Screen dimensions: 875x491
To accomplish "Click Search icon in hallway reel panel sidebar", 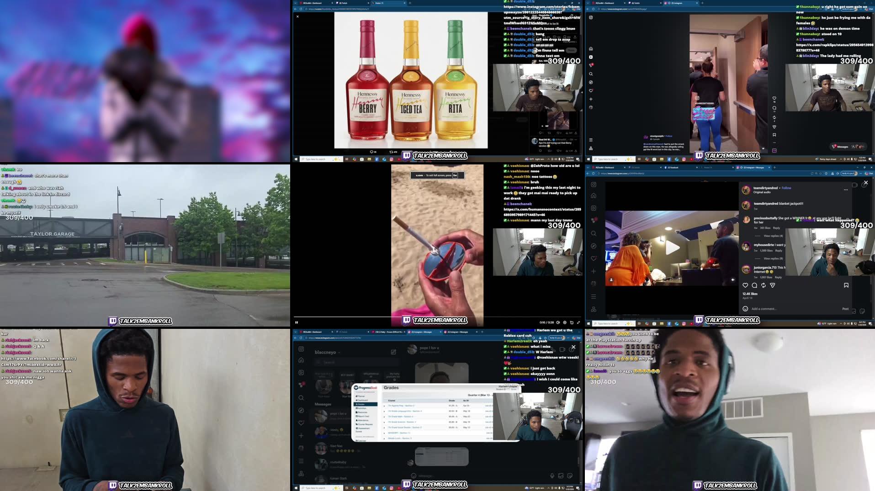I will 591,74.
